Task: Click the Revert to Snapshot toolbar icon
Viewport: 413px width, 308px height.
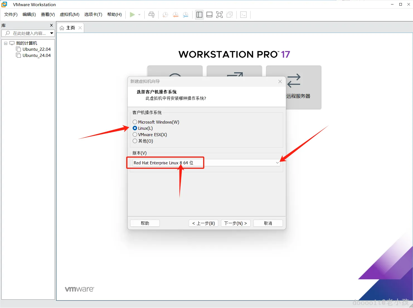Action: (x=175, y=15)
